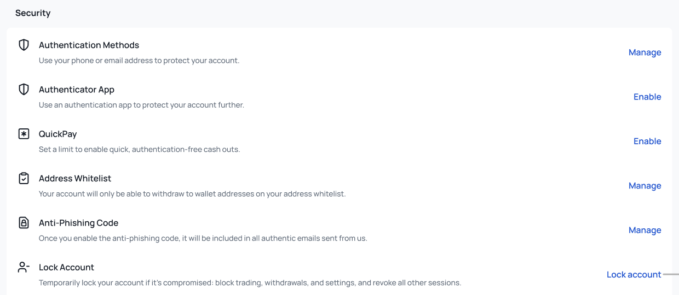Manage the Anti-Phishing Code
The height and width of the screenshot is (295, 679).
[x=645, y=230]
